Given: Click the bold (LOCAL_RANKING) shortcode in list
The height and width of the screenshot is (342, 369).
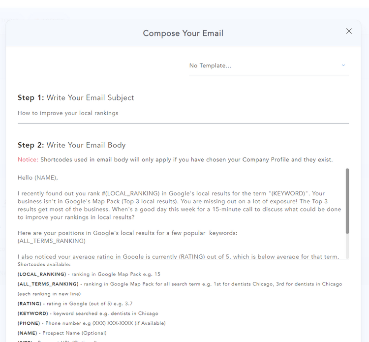Looking at the screenshot, I should click(42, 274).
